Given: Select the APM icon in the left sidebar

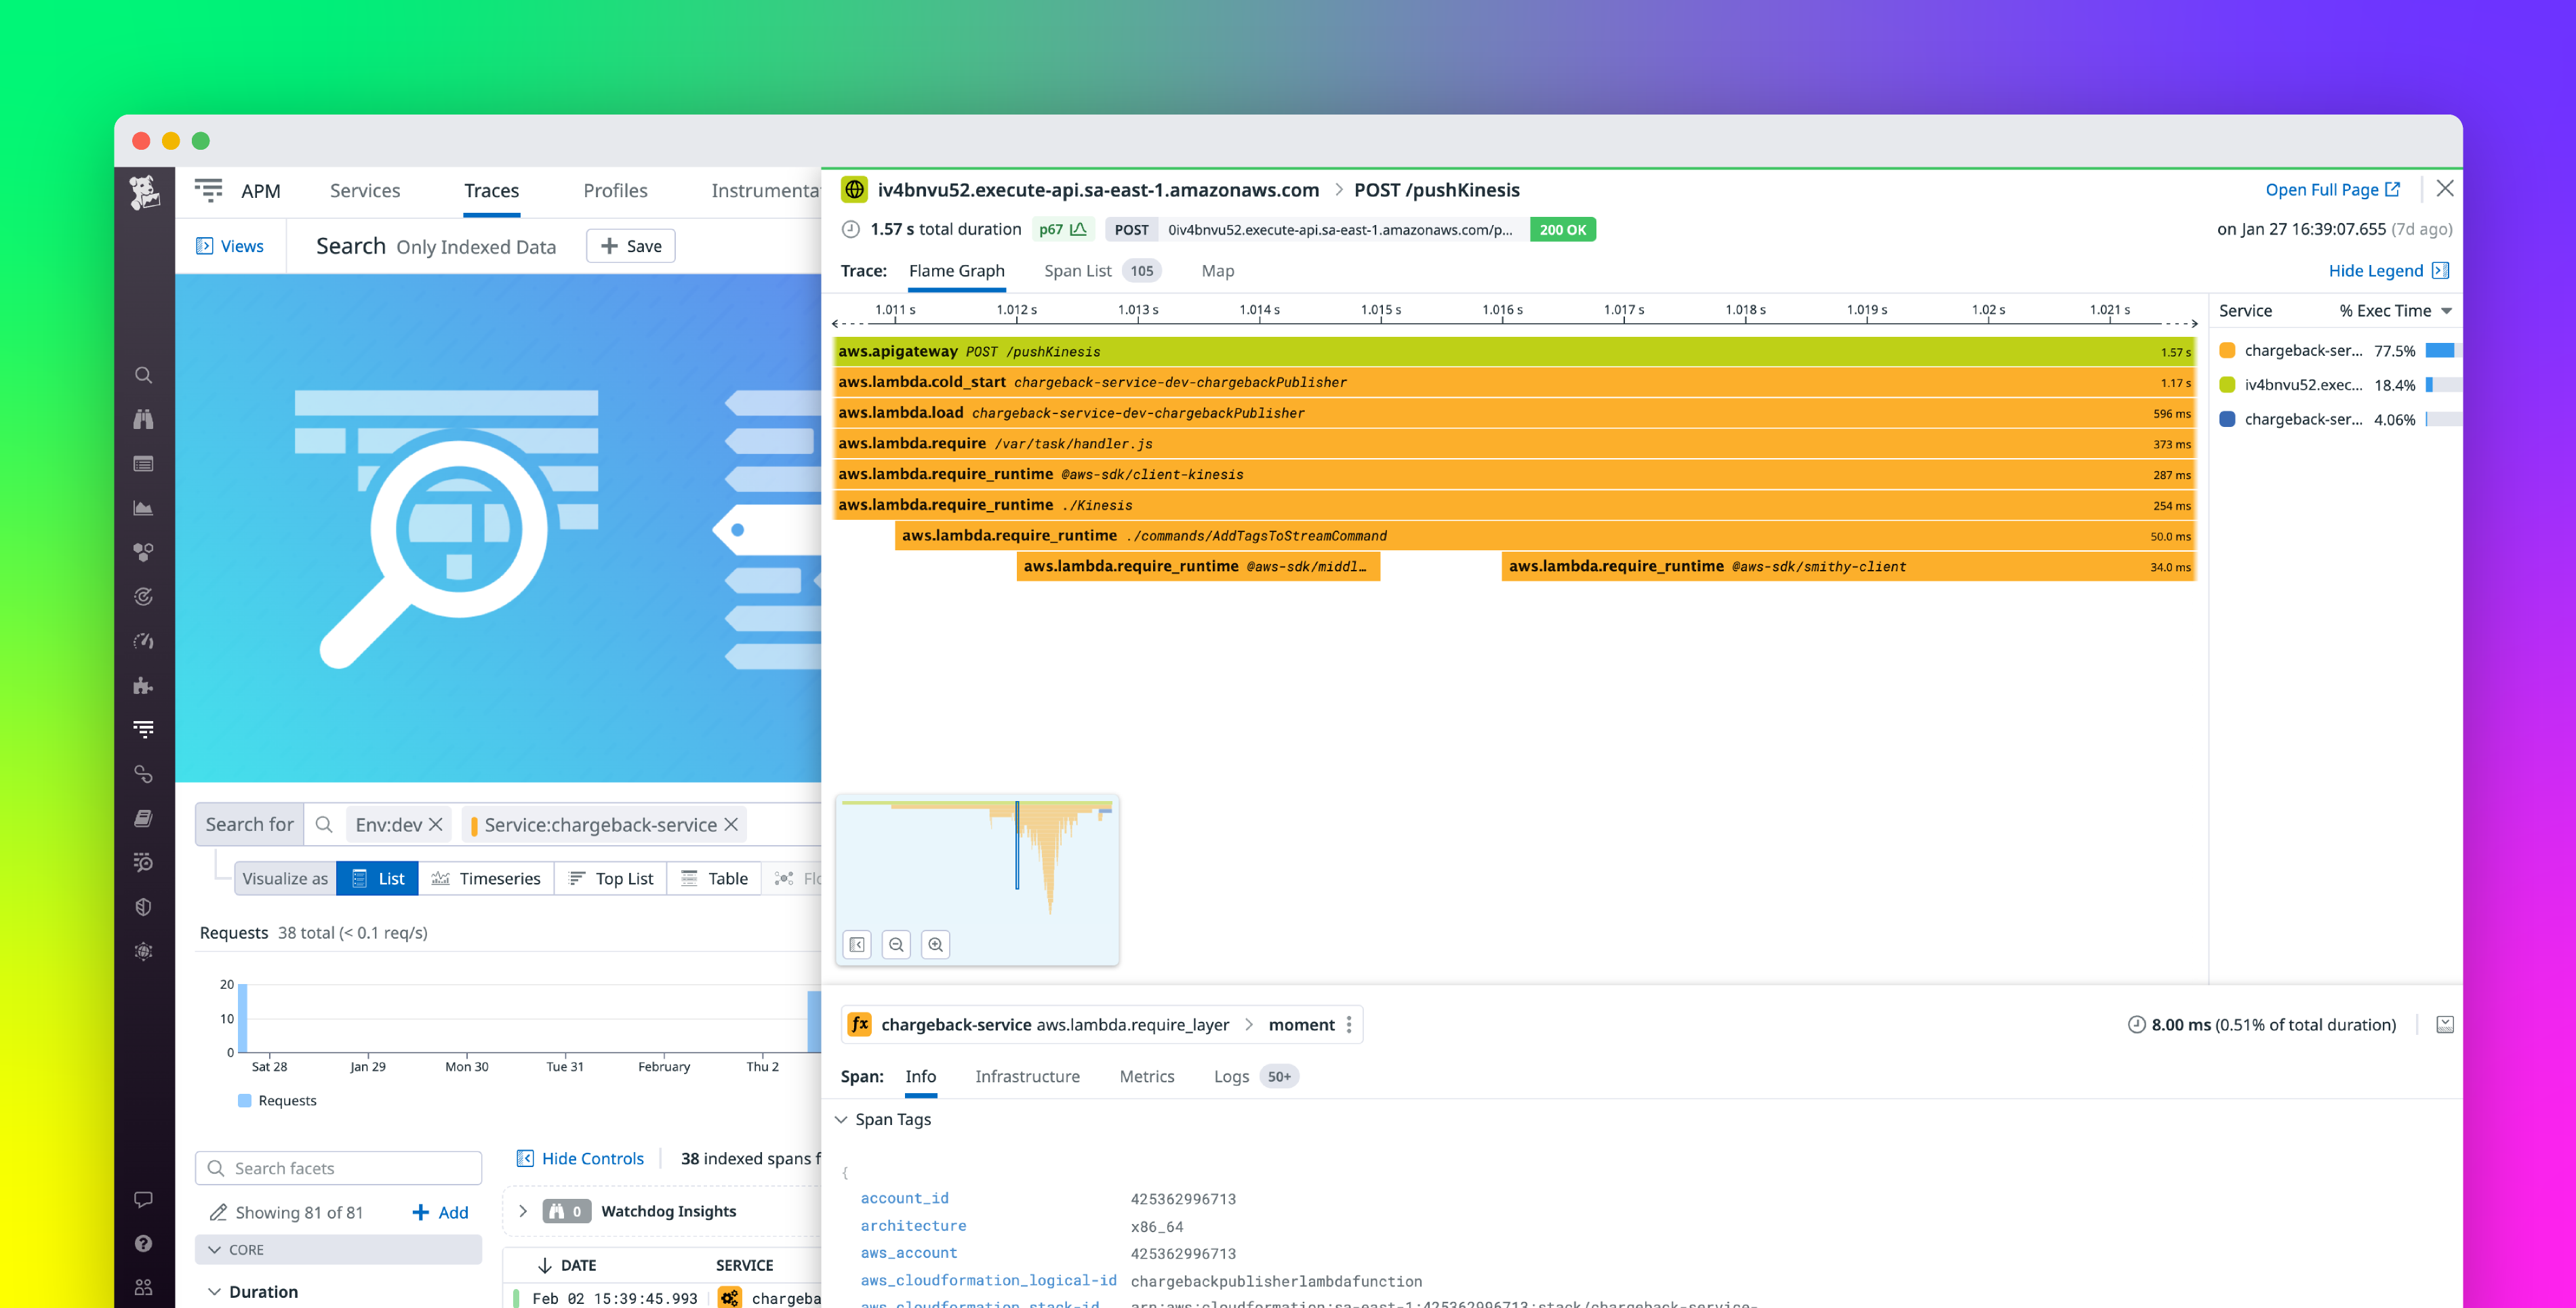Looking at the screenshot, I should (144, 729).
